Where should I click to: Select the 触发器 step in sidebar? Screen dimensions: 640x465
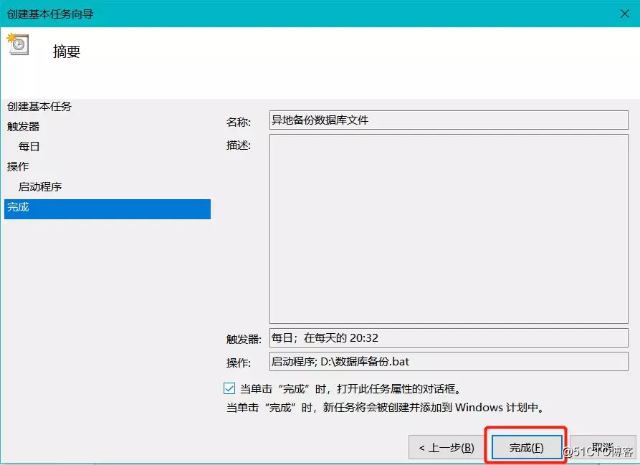23,126
